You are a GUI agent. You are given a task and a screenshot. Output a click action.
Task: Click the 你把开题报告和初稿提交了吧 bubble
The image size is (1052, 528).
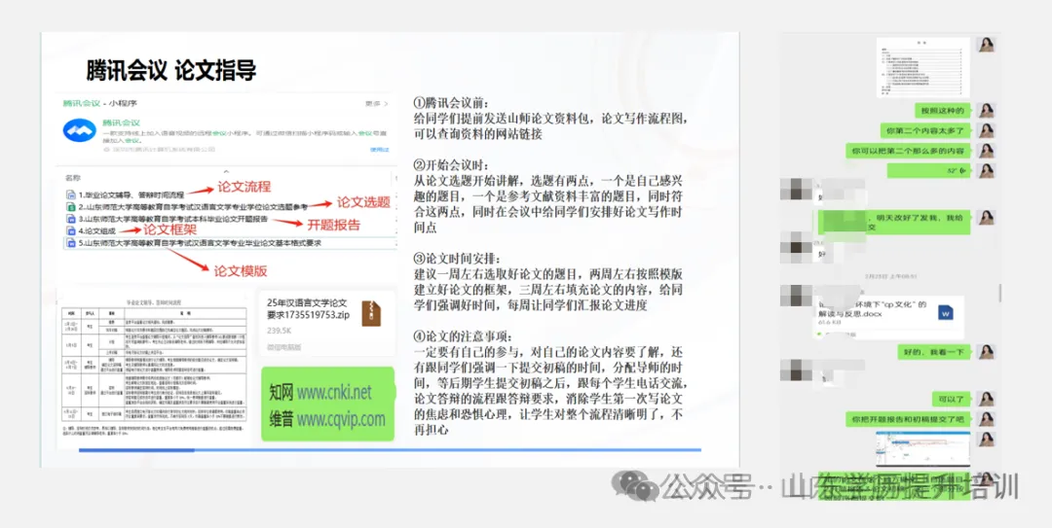(909, 419)
